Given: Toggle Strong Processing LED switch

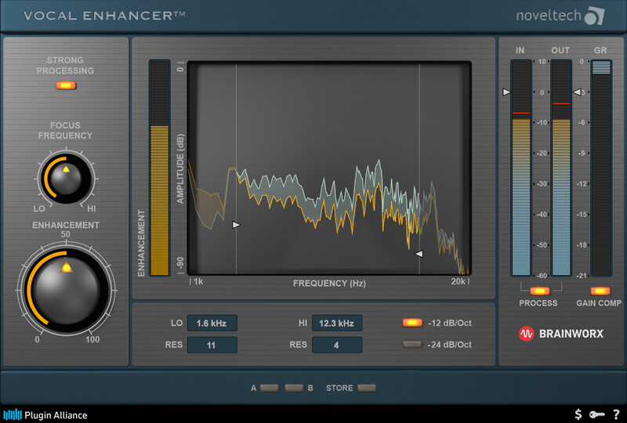Looking at the screenshot, I should click(67, 85).
